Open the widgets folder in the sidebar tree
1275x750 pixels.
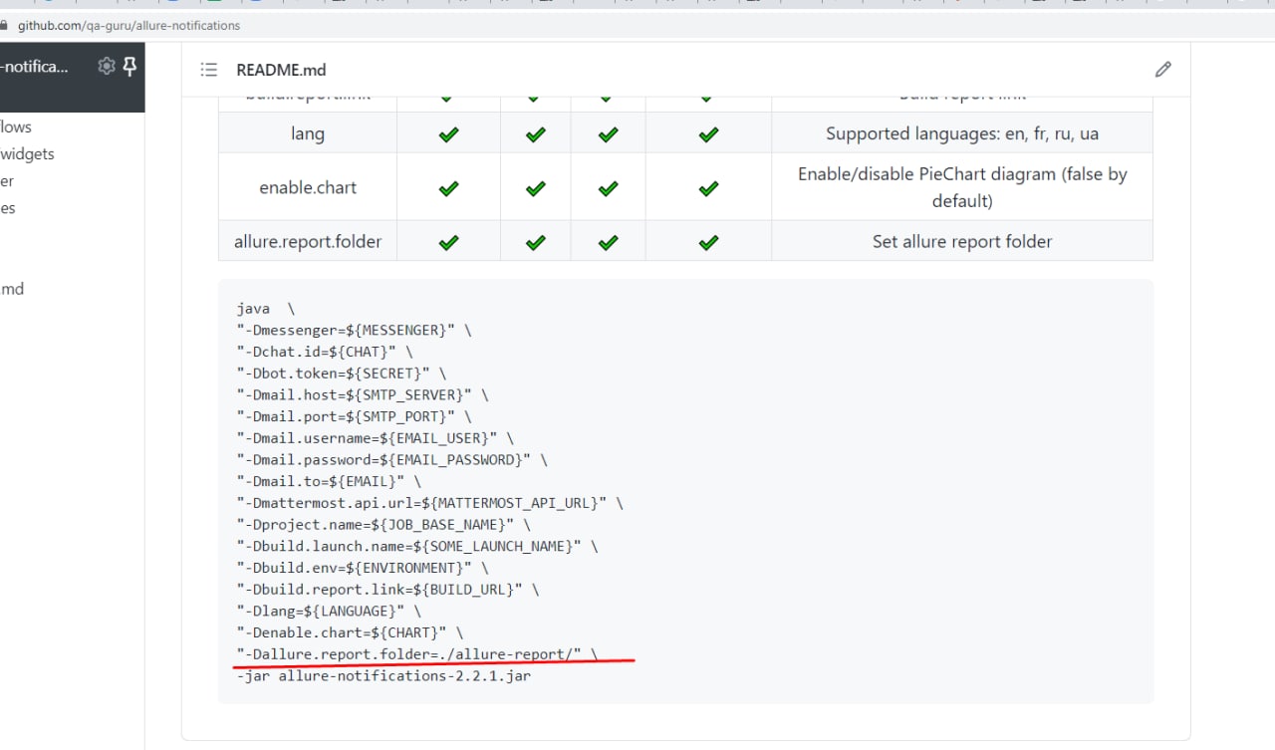pyautogui.click(x=28, y=153)
